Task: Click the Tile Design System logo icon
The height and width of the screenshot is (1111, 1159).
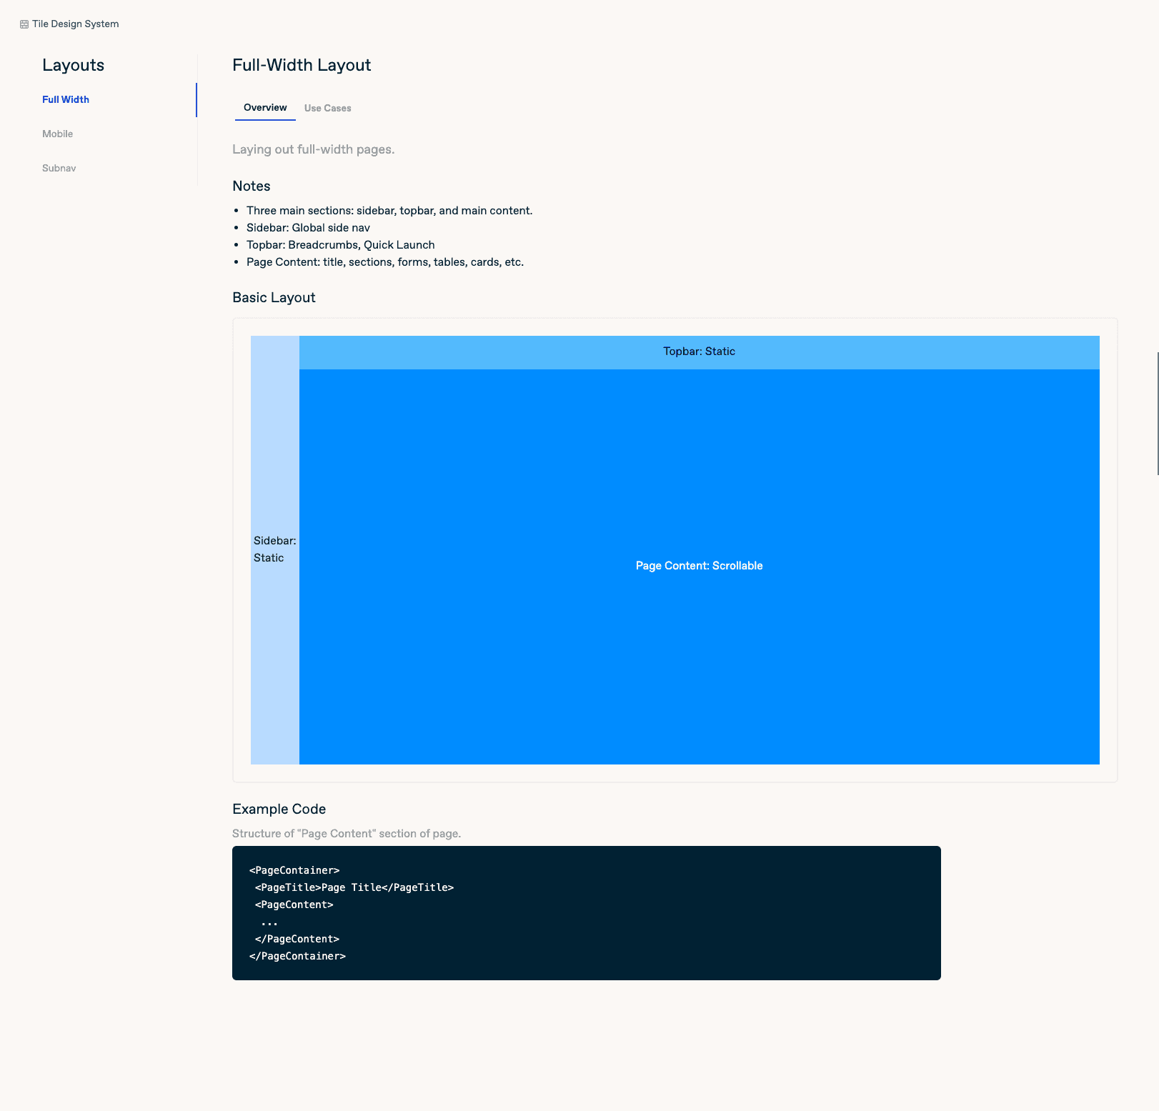Action: click(24, 24)
